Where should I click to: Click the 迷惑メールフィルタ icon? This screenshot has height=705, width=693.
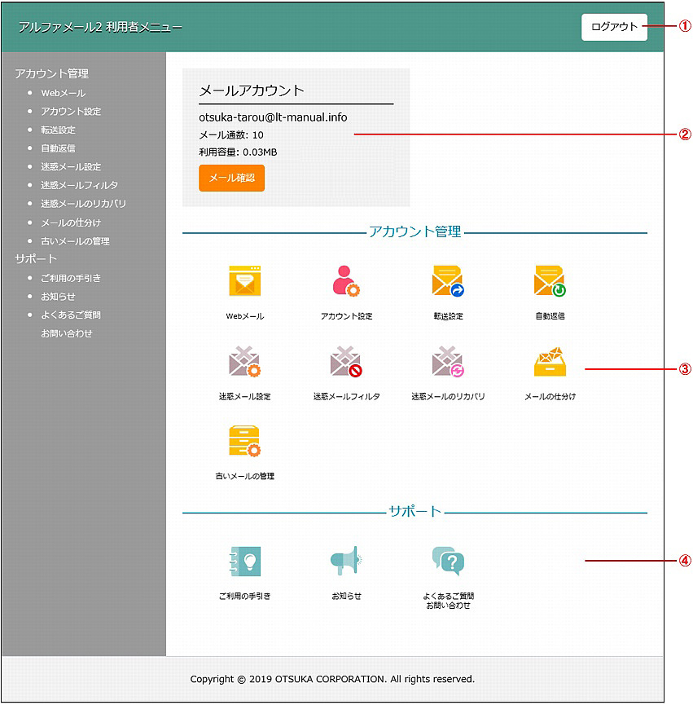point(346,362)
